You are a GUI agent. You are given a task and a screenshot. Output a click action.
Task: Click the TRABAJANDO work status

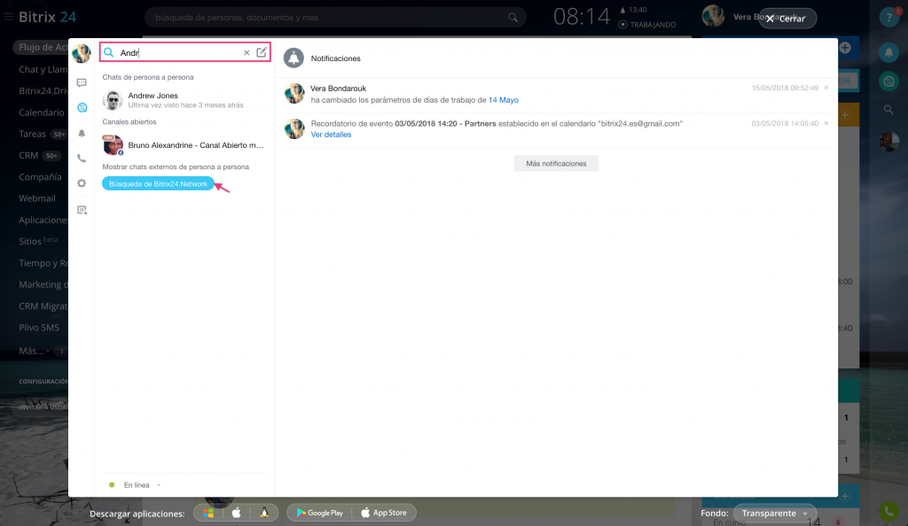point(646,25)
